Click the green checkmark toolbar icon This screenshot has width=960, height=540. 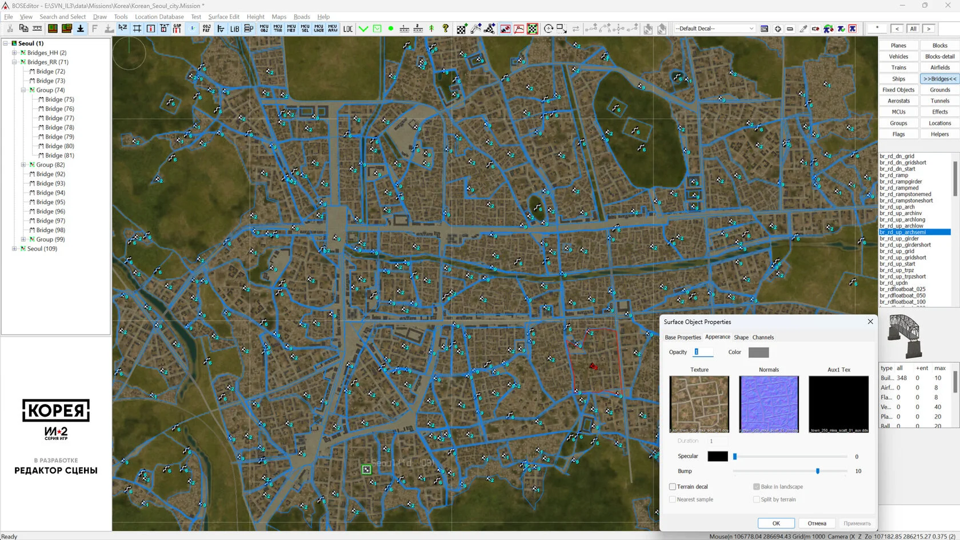[x=363, y=29]
